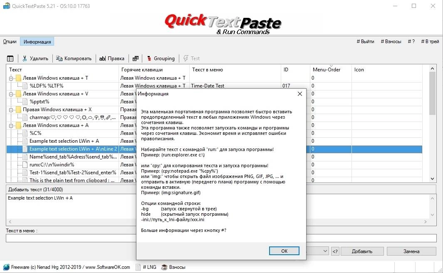The height and width of the screenshot is (273, 443).
Task: Open the www.SoftwareOK.com freeware link
Action: pos(108,267)
